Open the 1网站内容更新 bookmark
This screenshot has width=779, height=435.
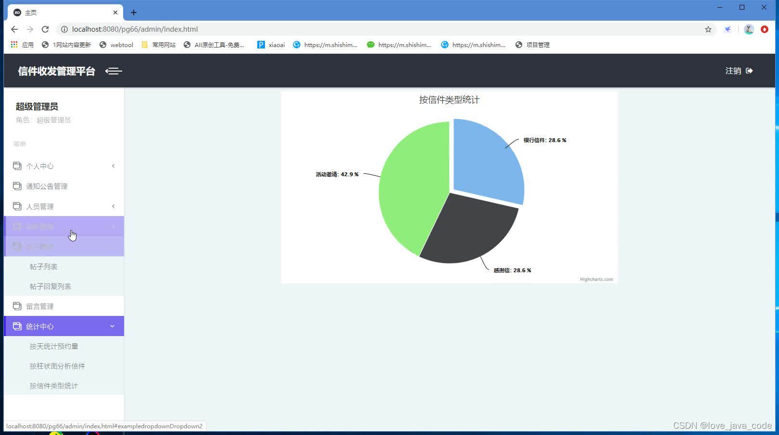pos(66,45)
